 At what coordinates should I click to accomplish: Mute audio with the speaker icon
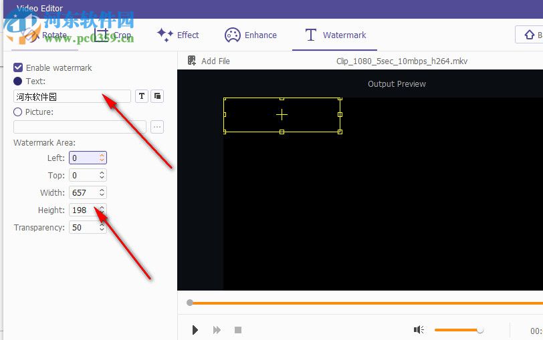(419, 330)
